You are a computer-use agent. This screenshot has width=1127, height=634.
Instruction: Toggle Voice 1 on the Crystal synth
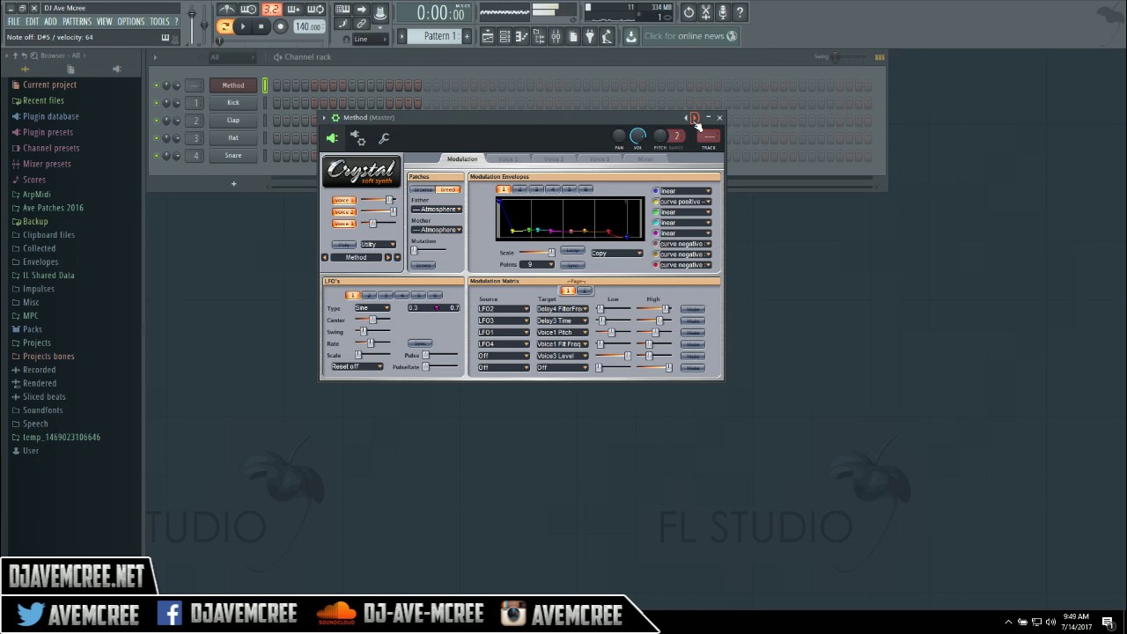click(343, 200)
